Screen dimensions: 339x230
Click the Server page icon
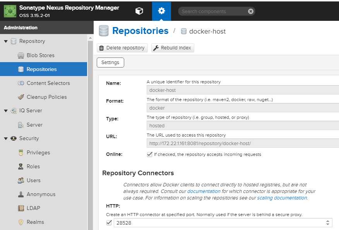[x=21, y=125]
